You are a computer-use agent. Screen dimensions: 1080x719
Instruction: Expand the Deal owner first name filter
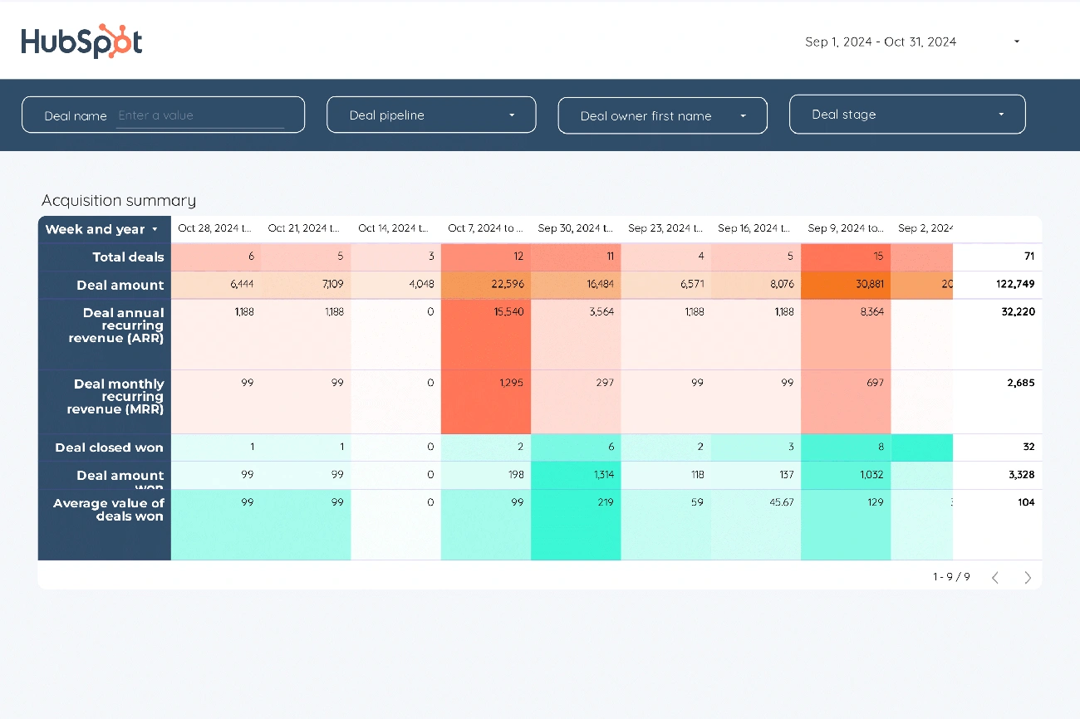pyautogui.click(x=743, y=116)
